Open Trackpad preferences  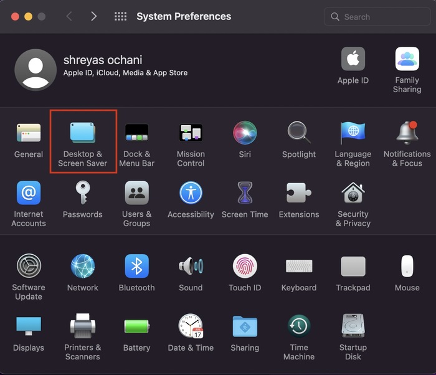[x=353, y=266]
